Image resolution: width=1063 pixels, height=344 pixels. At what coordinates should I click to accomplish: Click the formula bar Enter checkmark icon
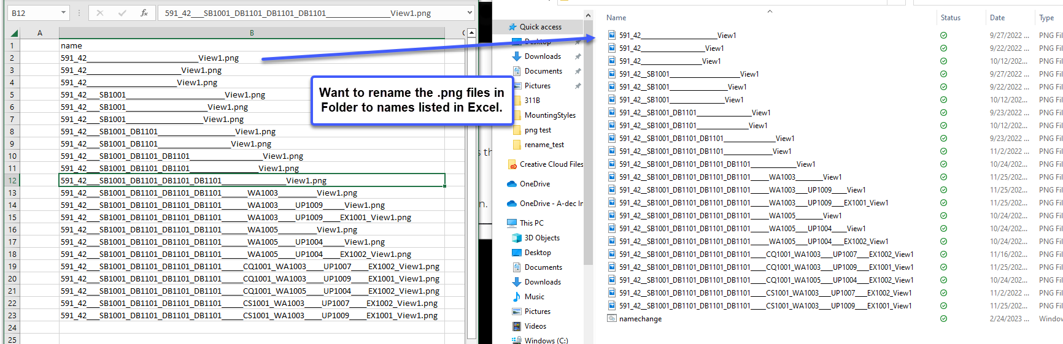(x=122, y=13)
